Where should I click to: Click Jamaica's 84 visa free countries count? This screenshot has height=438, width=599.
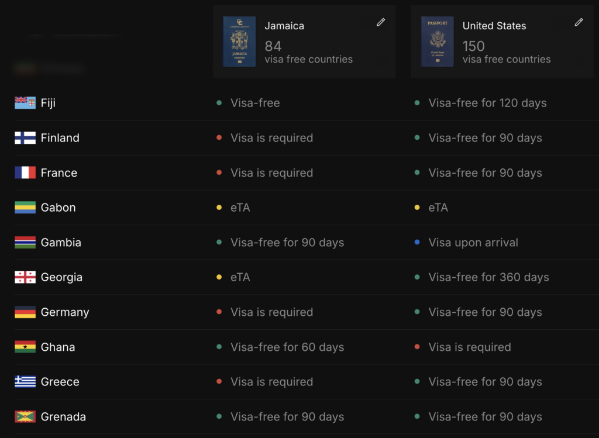309,52
